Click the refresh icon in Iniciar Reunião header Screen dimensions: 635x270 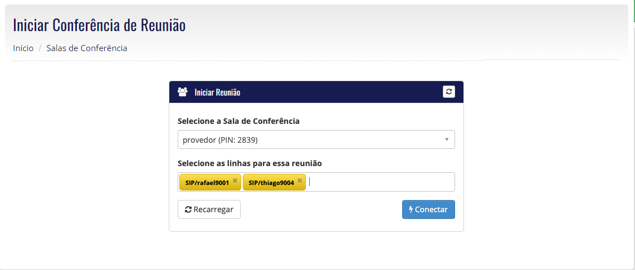click(x=449, y=92)
